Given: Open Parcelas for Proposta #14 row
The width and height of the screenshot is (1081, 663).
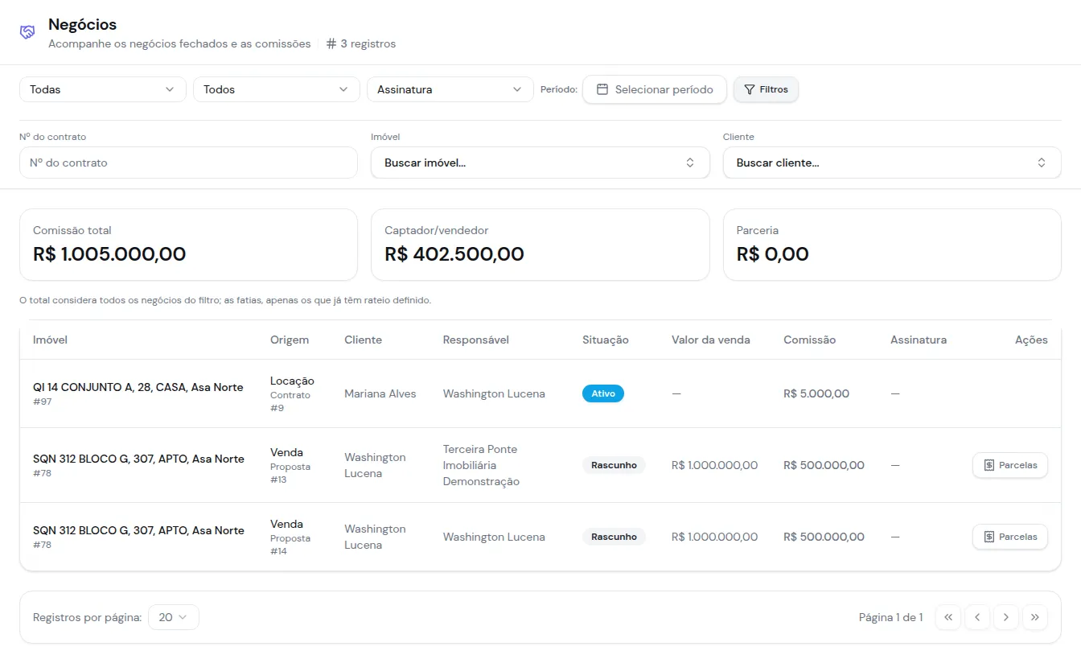Looking at the screenshot, I should [1010, 537].
